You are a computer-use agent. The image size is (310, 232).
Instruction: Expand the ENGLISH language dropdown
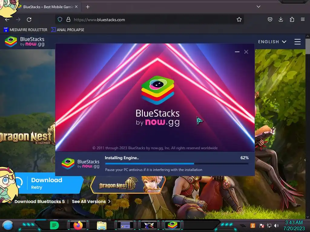(272, 42)
